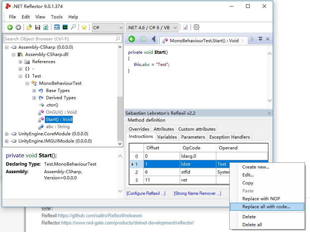Close the Reflexil panel
310x232 pixels.
click(269, 113)
